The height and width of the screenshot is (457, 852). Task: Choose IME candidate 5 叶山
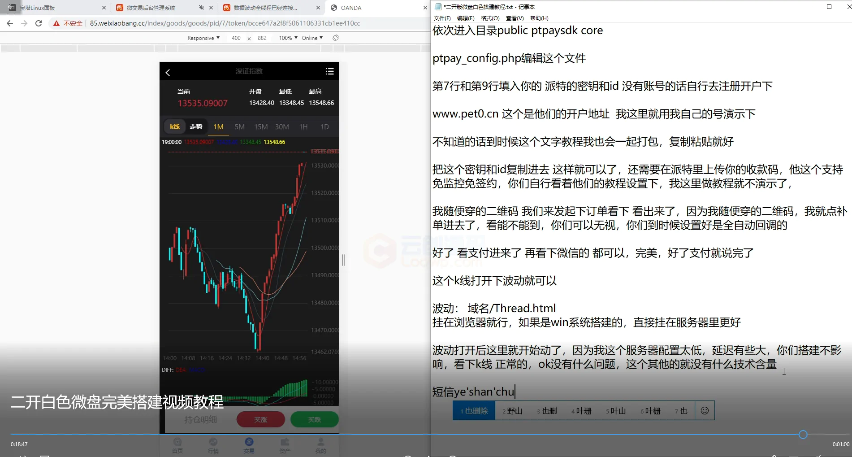pyautogui.click(x=616, y=411)
